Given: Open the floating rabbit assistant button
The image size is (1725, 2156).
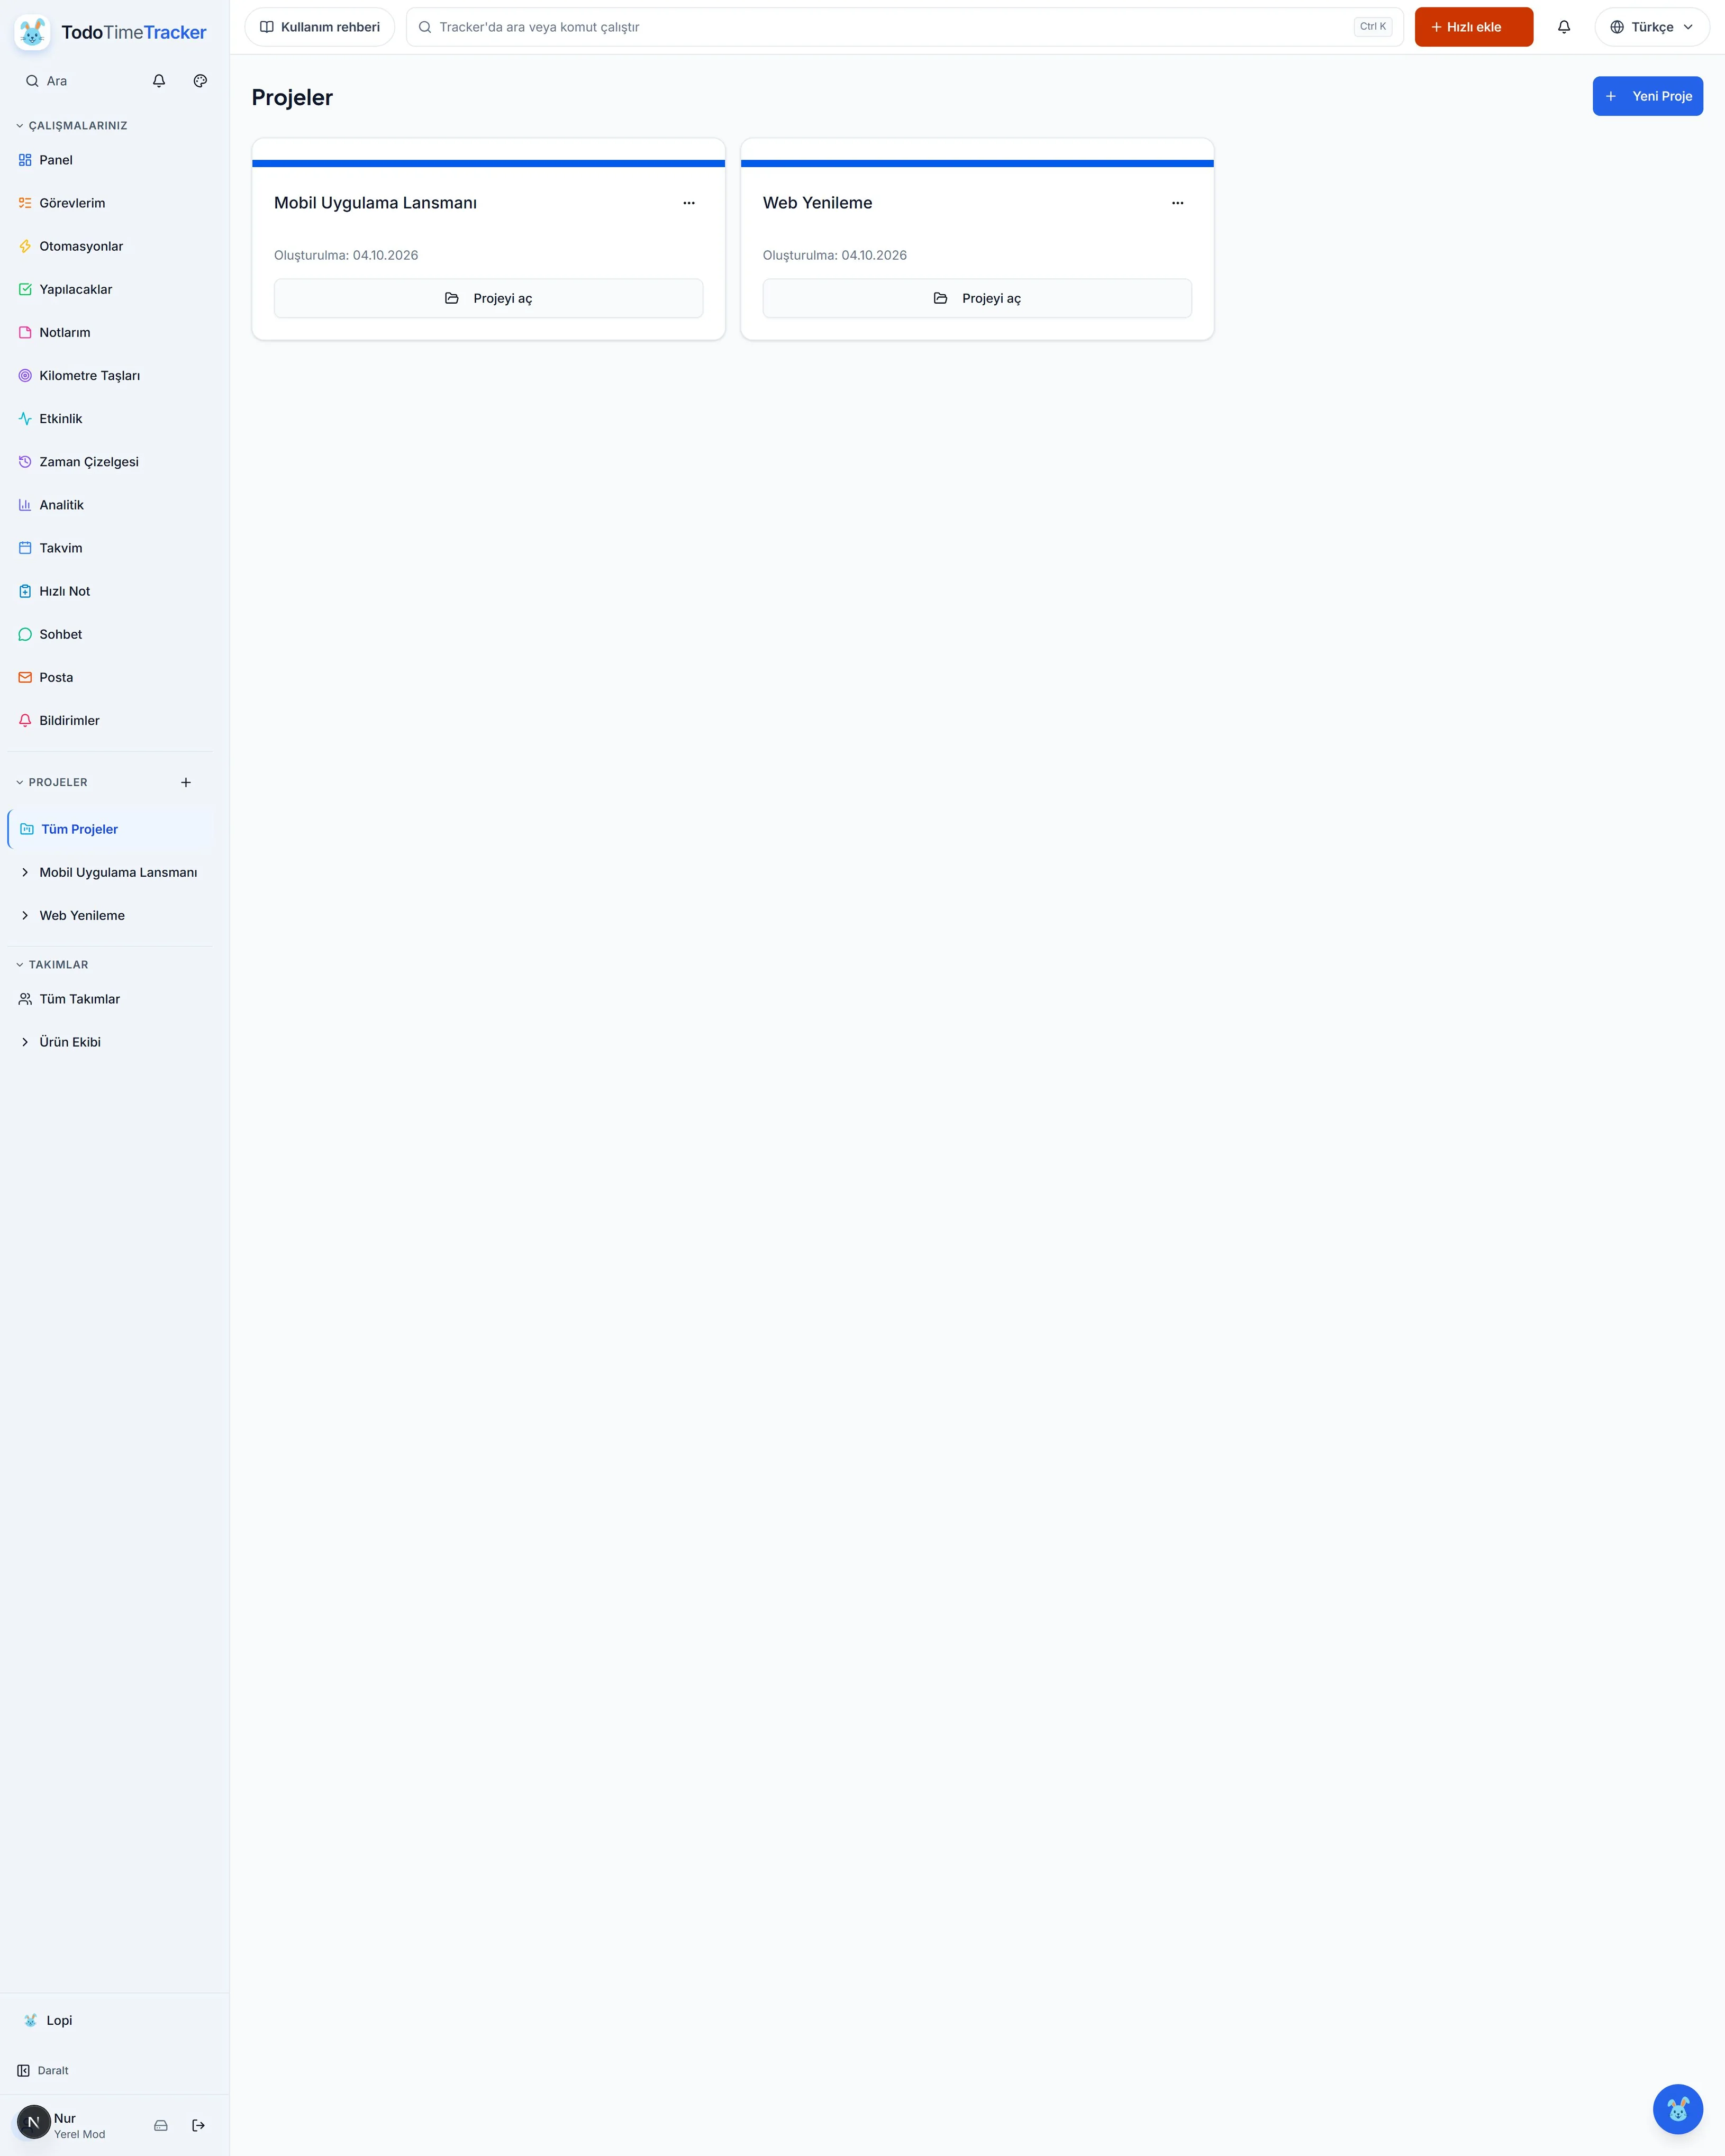Looking at the screenshot, I should click(x=1677, y=2108).
